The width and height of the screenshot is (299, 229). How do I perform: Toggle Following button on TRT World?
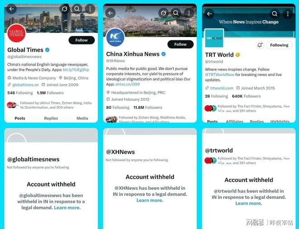coord(279,45)
